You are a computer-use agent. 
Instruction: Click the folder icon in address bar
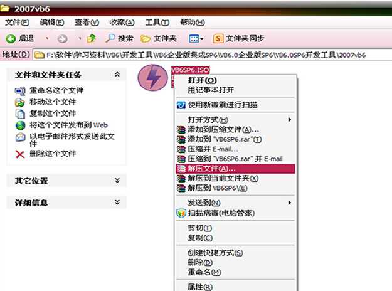pyautogui.click(x=40, y=55)
